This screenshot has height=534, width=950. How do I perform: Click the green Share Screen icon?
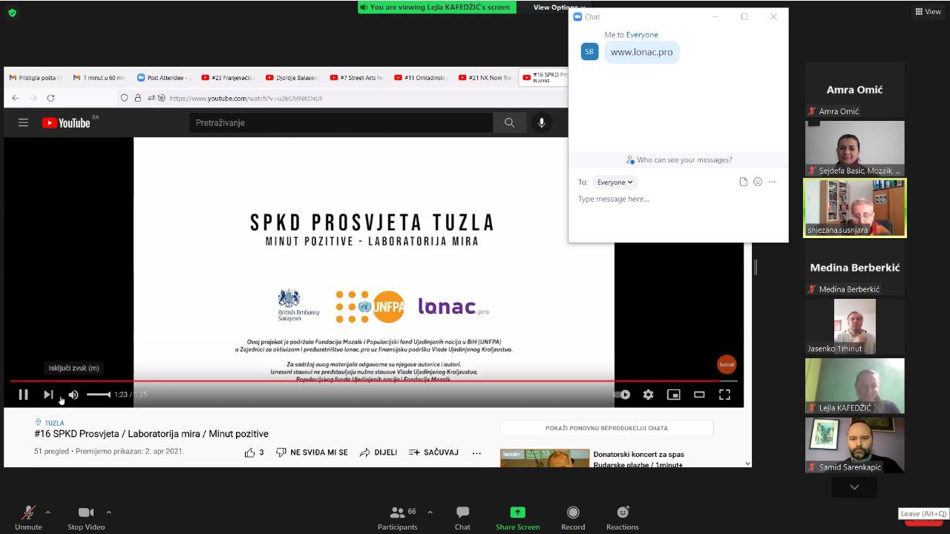517,512
